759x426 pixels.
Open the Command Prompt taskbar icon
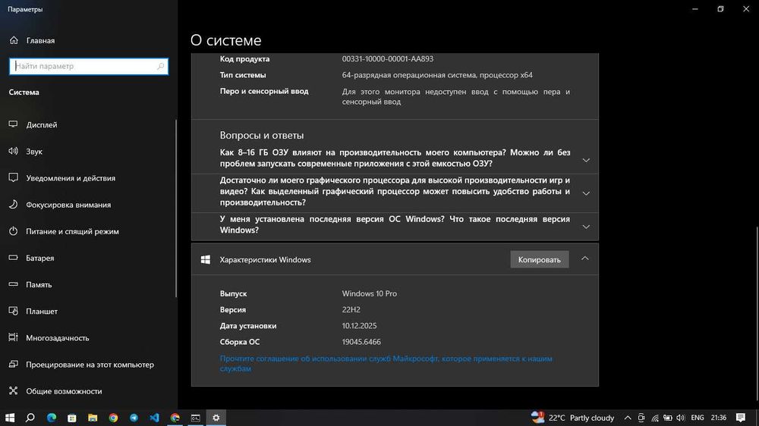point(196,418)
